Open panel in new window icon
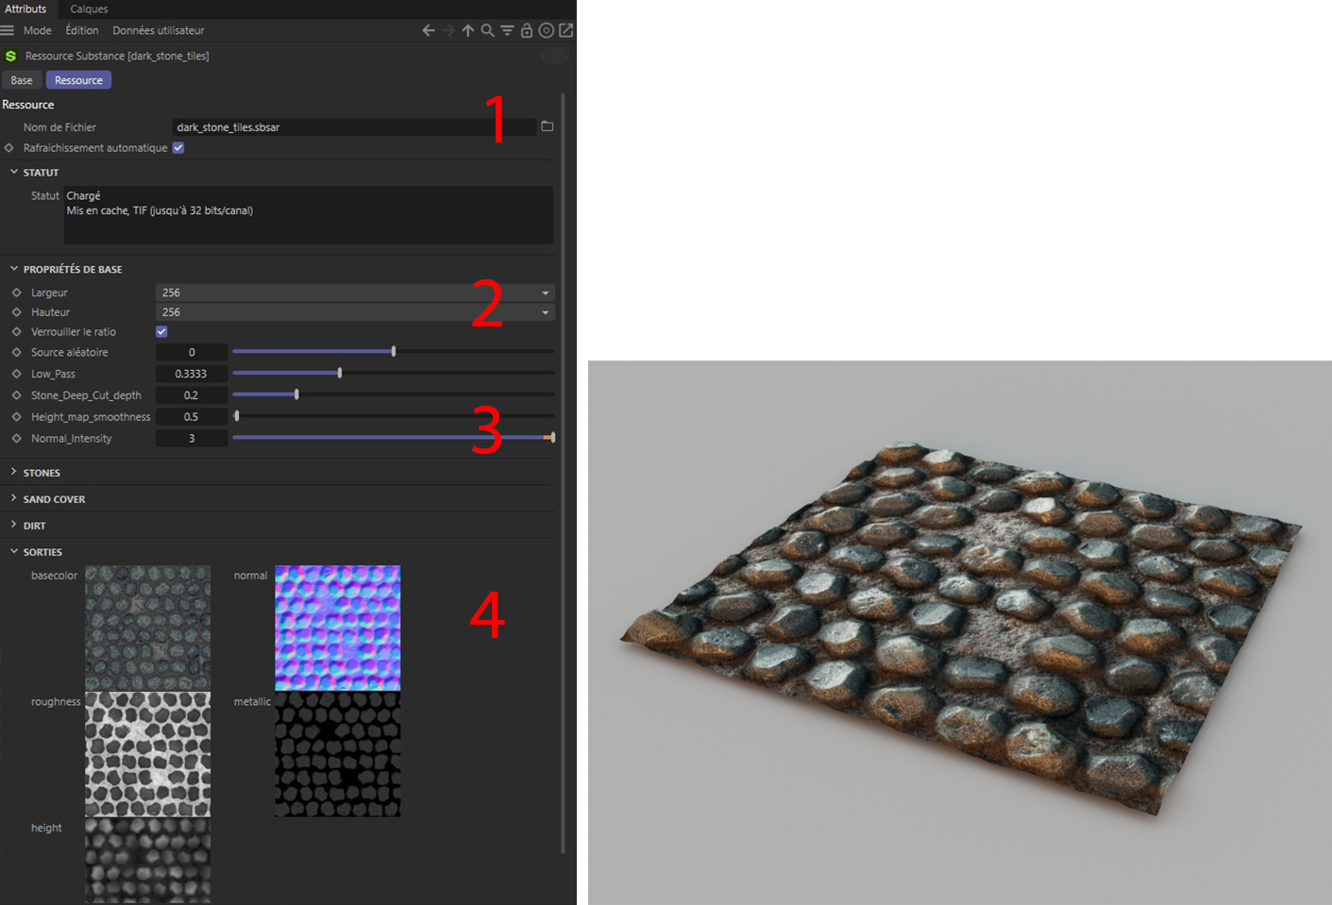 click(566, 30)
